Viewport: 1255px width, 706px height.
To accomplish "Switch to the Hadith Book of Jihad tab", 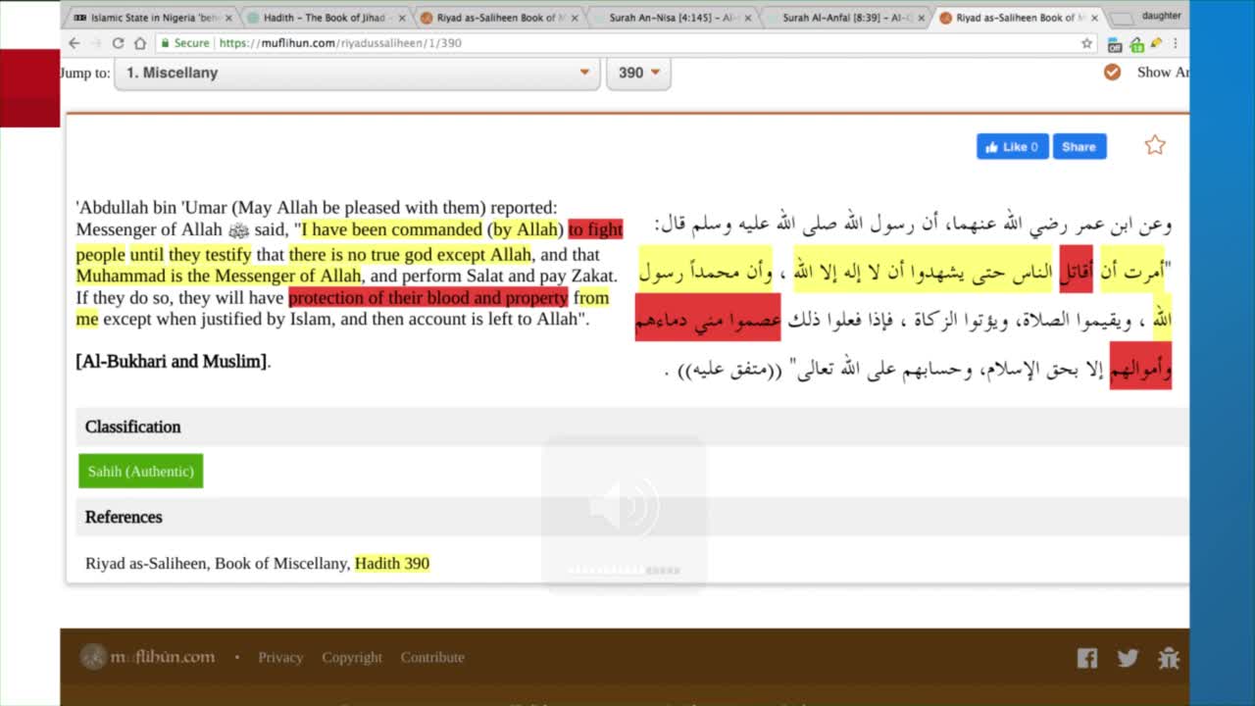I will 326,18.
